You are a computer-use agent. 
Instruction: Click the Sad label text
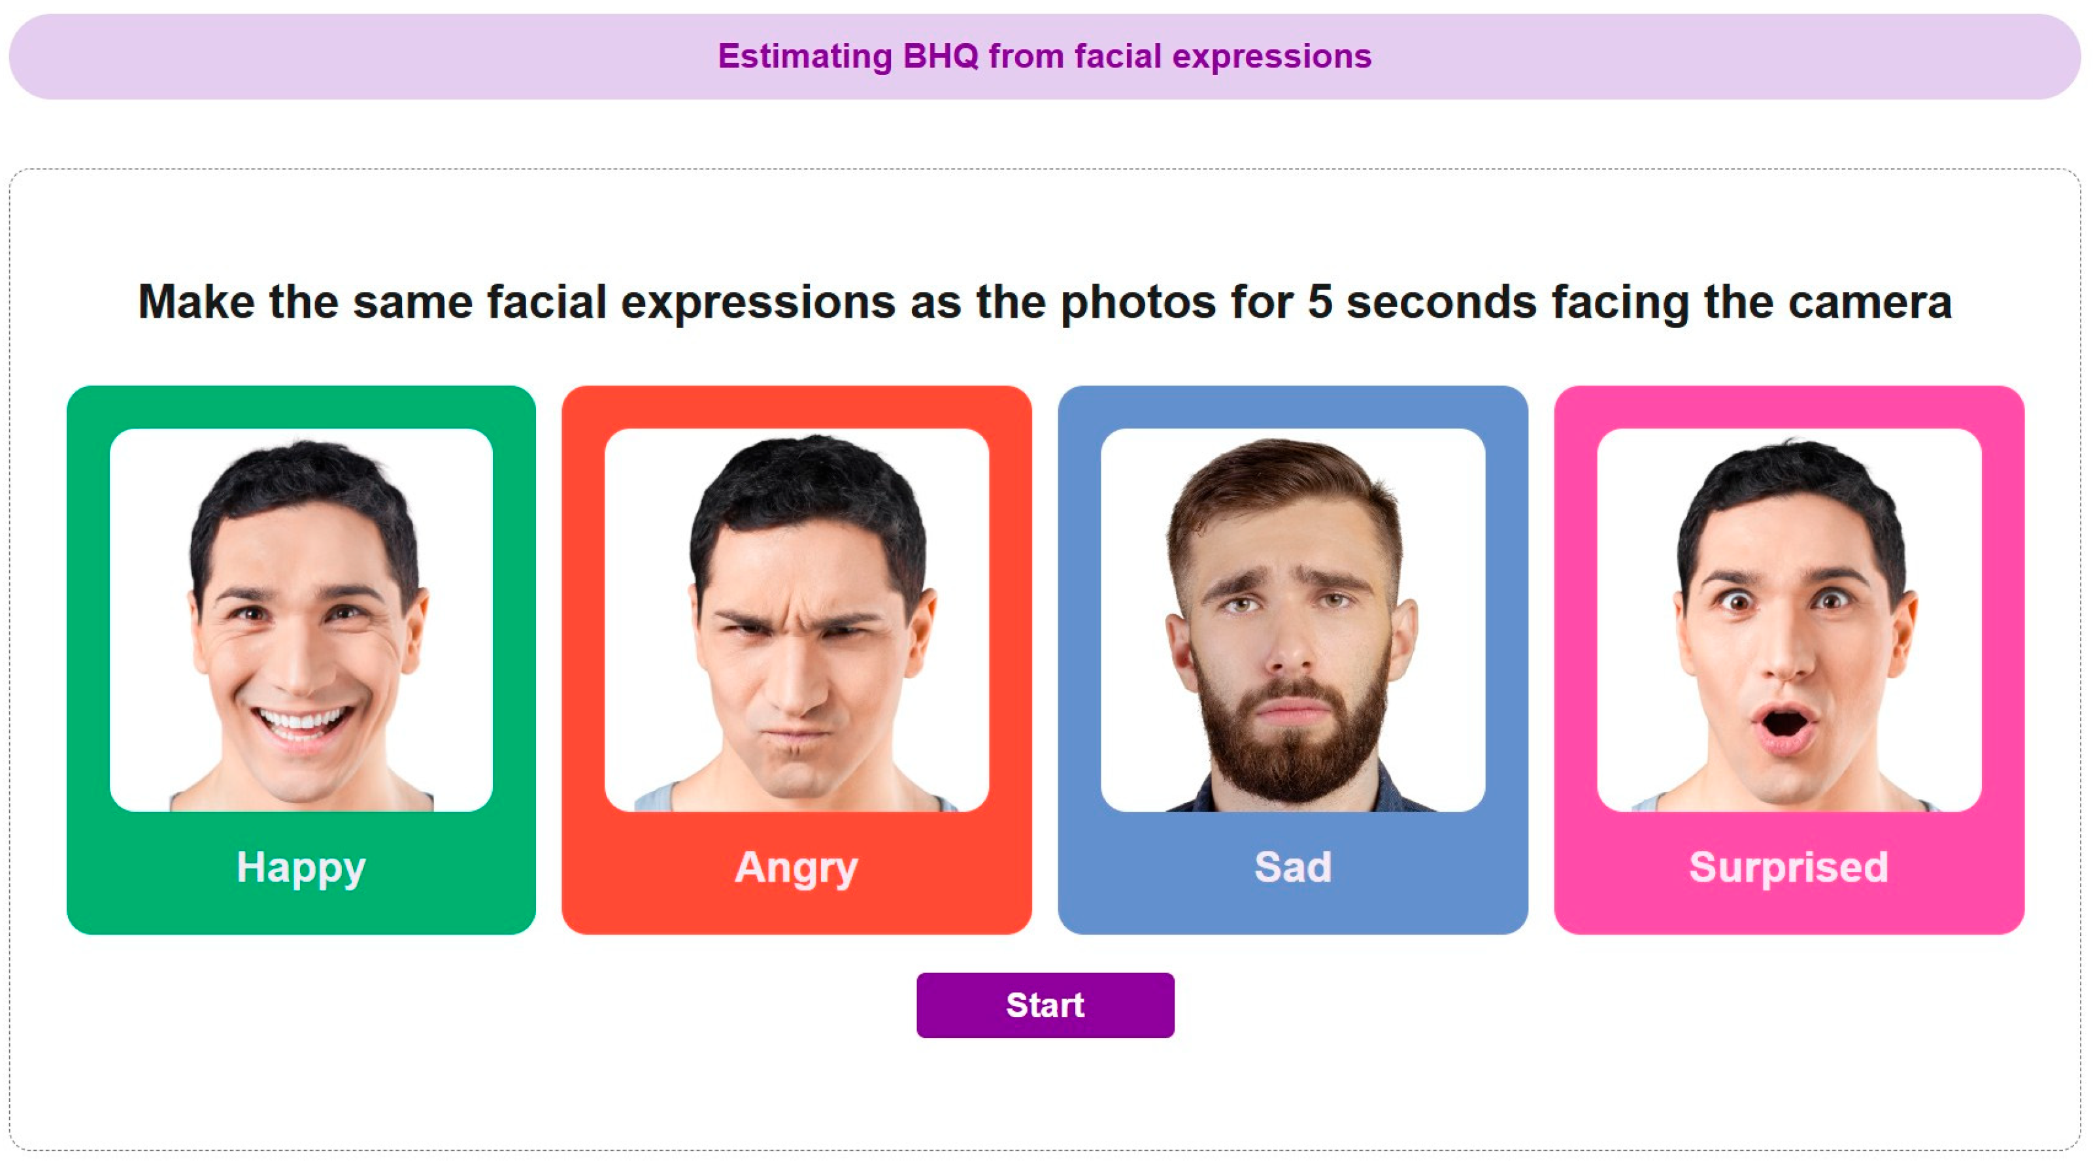point(1293,867)
